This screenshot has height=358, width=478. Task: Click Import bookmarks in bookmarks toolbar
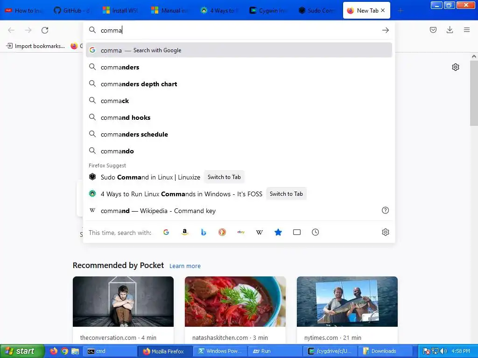tap(35, 46)
